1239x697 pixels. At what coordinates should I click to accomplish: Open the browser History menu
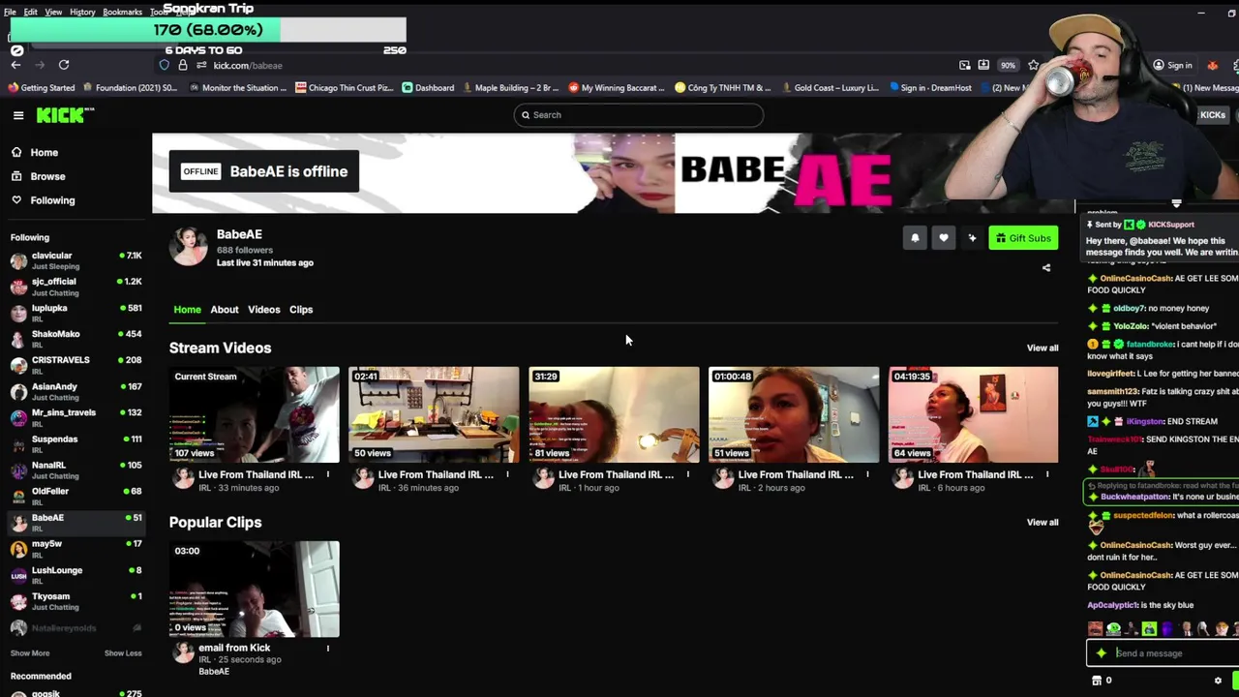[x=82, y=12]
